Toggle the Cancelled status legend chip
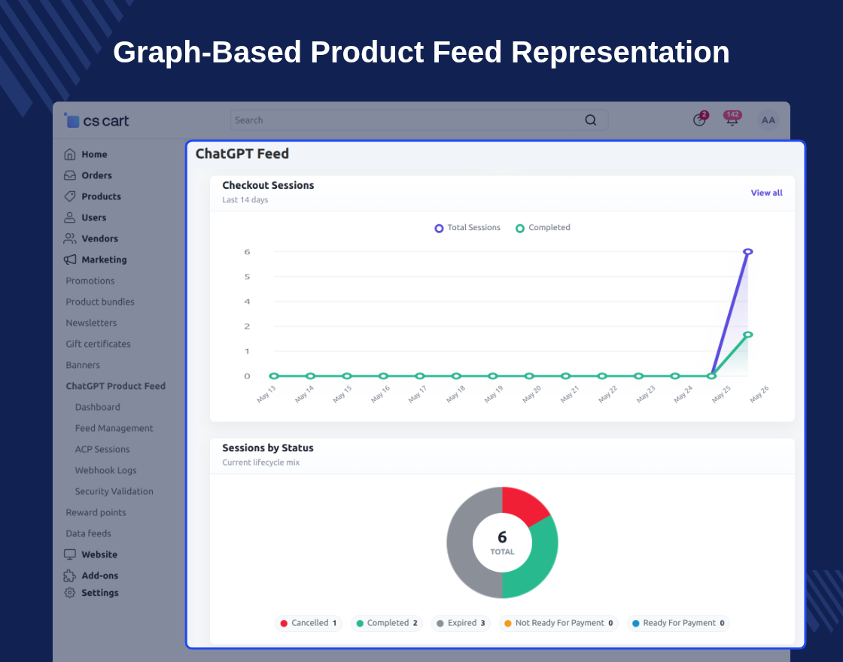 pyautogui.click(x=309, y=624)
